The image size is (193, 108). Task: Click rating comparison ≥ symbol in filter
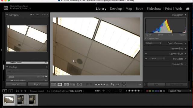click(x=126, y=91)
